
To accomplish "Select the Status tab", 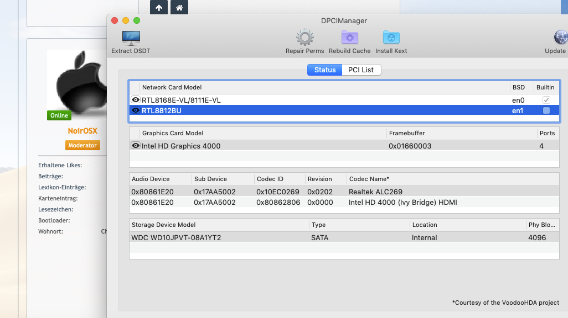I will (x=325, y=70).
